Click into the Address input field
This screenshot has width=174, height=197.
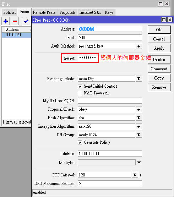pyautogui.click(x=110, y=29)
